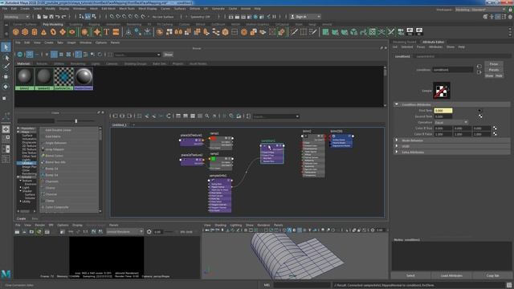The height and width of the screenshot is (289, 514).
Task: Create a polygon torus from the shelf
Action: point(53,32)
